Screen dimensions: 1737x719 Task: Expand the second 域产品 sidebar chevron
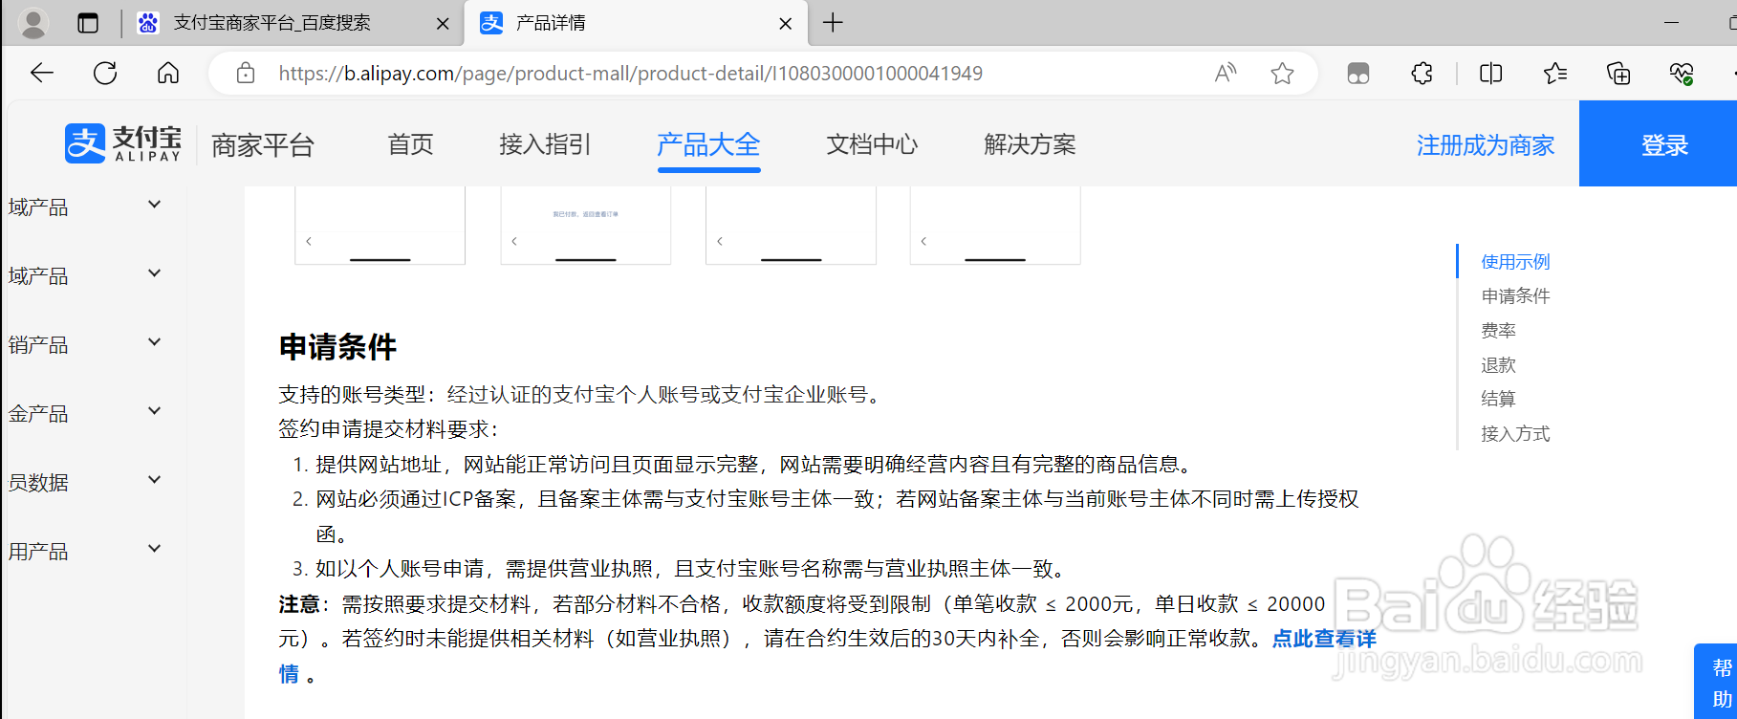pyautogui.click(x=154, y=273)
